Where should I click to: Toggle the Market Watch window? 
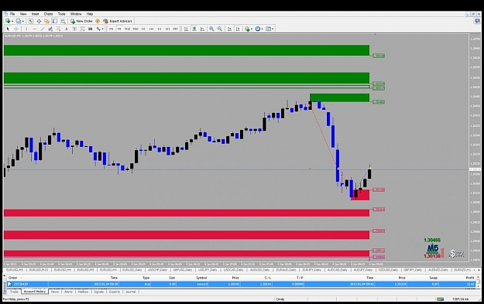(30, 21)
